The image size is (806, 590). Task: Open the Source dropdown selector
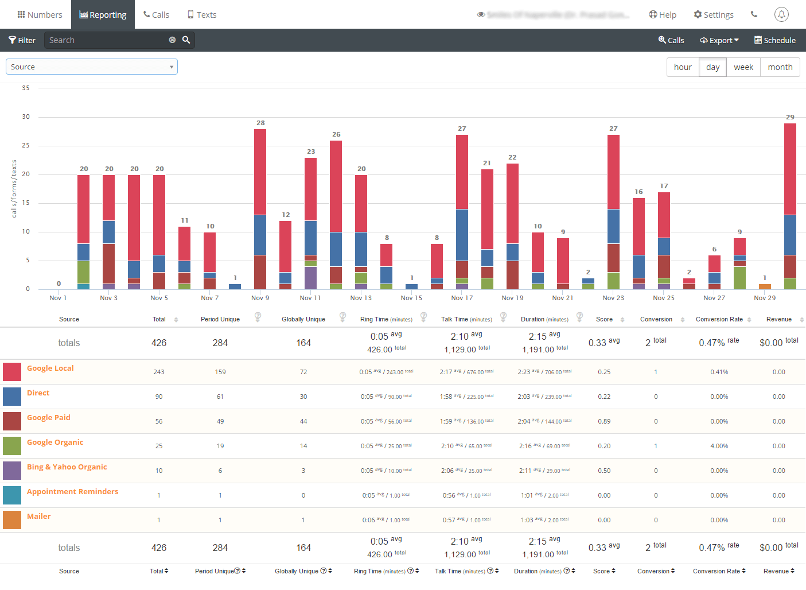92,67
